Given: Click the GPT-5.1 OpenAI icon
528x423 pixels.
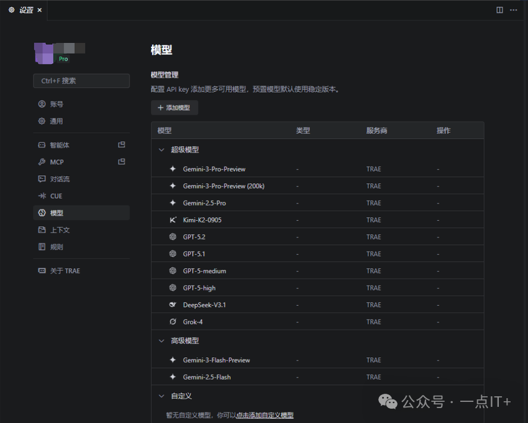Looking at the screenshot, I should pyautogui.click(x=173, y=253).
